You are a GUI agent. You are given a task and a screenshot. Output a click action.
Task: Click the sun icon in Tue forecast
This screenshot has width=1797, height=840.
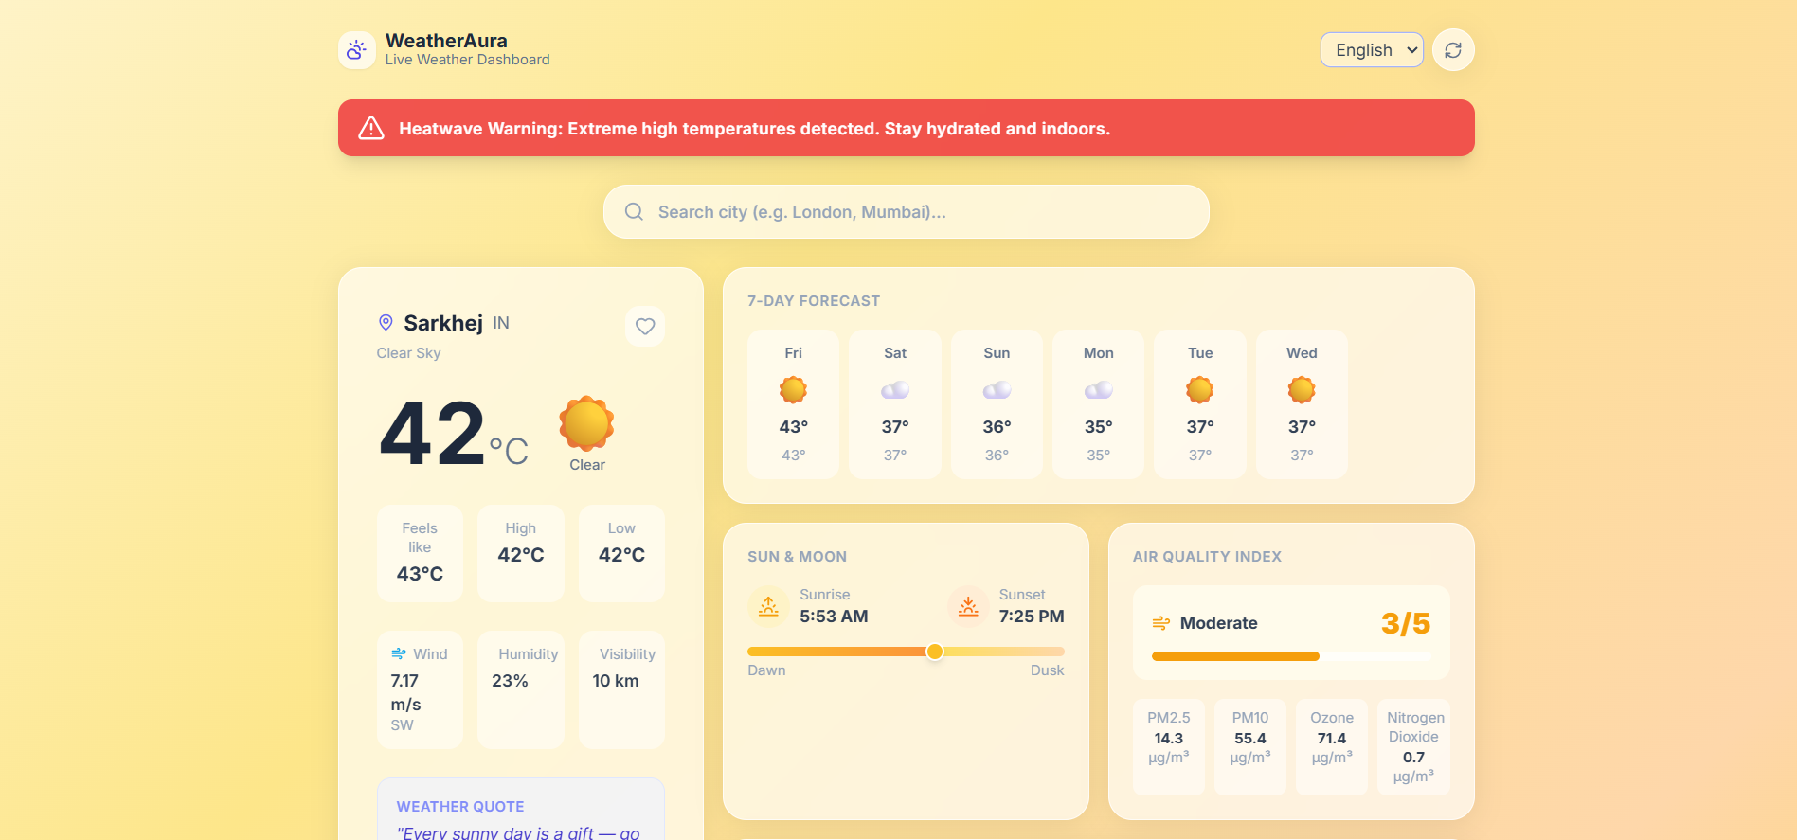click(x=1200, y=389)
